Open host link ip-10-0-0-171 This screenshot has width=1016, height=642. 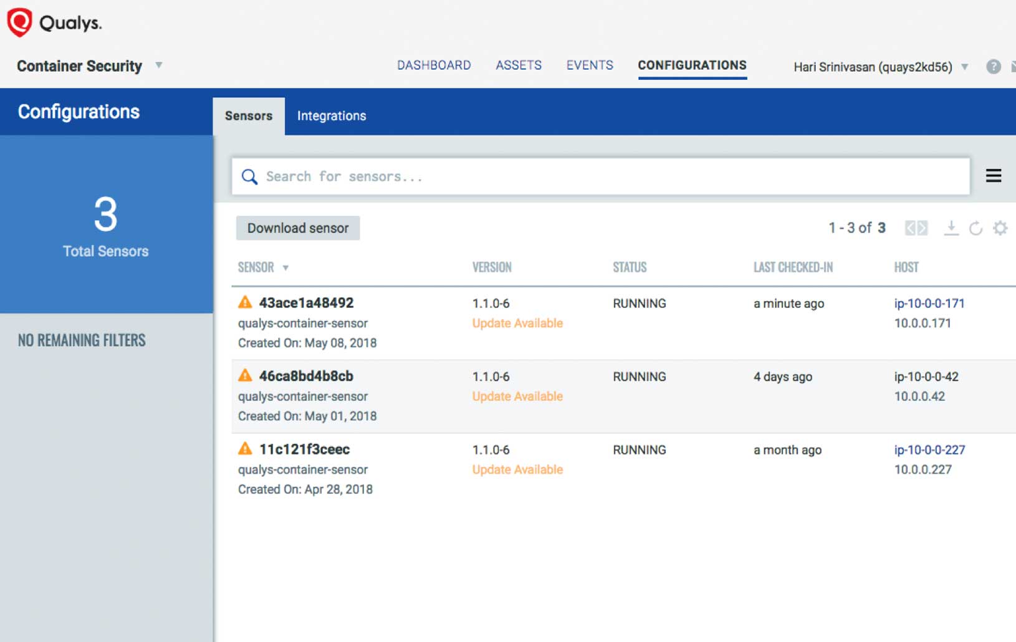pyautogui.click(x=929, y=304)
